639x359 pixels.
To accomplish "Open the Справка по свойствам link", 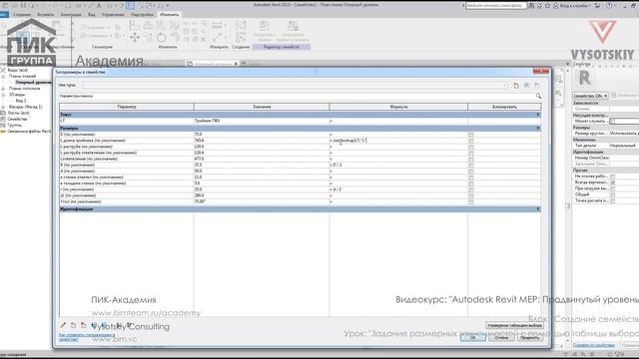I will [x=594, y=345].
